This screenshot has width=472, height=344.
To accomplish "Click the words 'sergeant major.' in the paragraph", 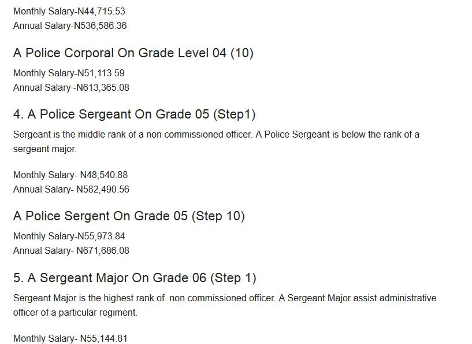I will tap(45, 149).
